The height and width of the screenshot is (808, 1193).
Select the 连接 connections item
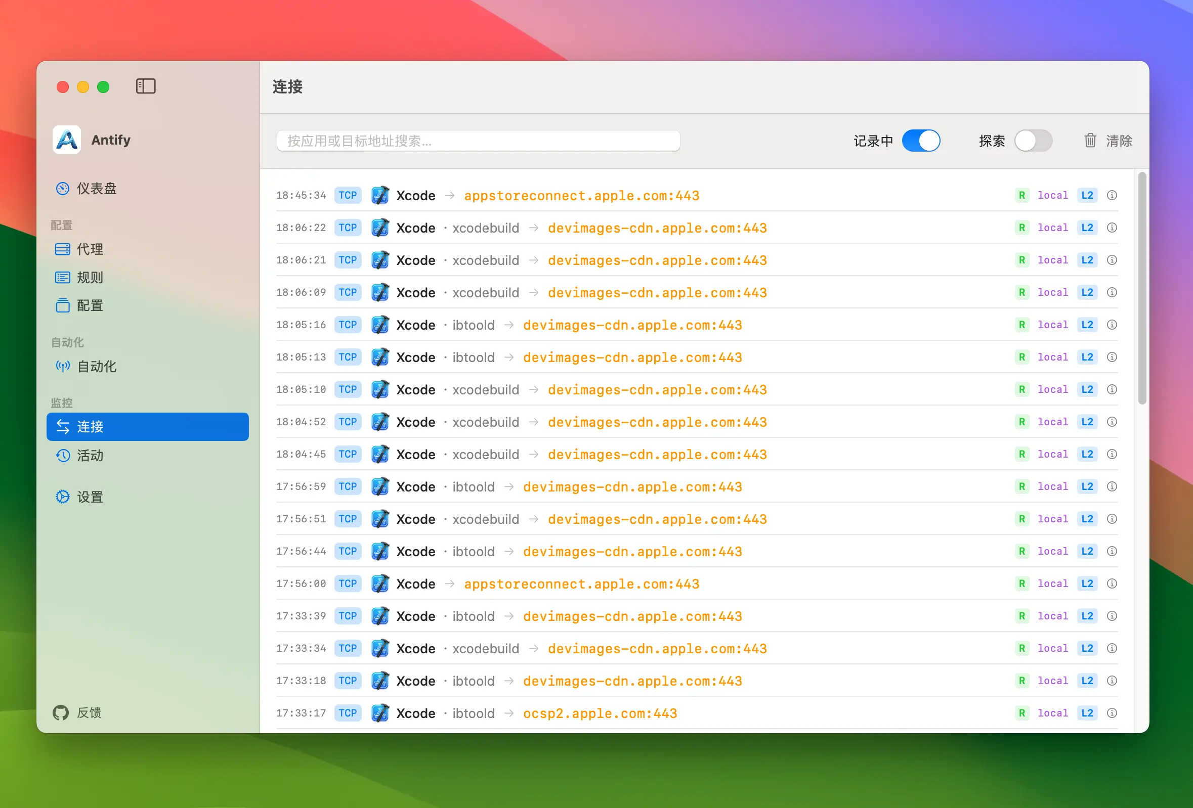[x=148, y=427]
